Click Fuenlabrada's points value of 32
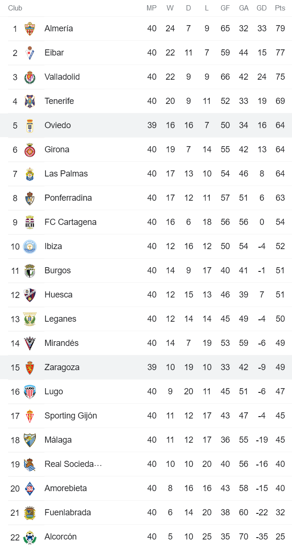The height and width of the screenshot is (549, 292). (x=280, y=512)
